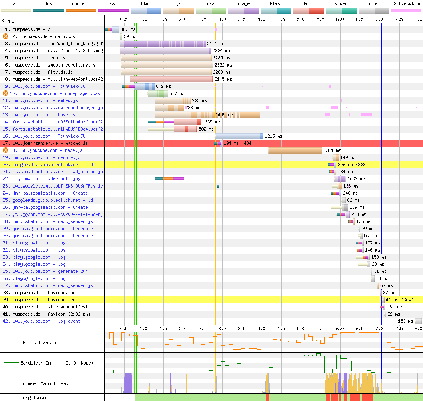Click the blocking icon next to www-player.css

[6, 93]
